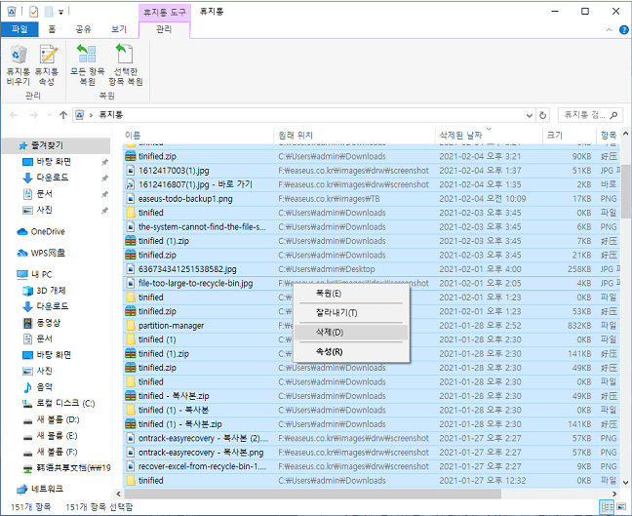Viewport: 632px width, 516px height.
Task: Click the horizontal scrollbar thumb
Action: [x=313, y=494]
